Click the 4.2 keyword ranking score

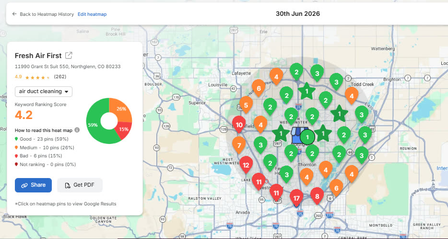(24, 115)
